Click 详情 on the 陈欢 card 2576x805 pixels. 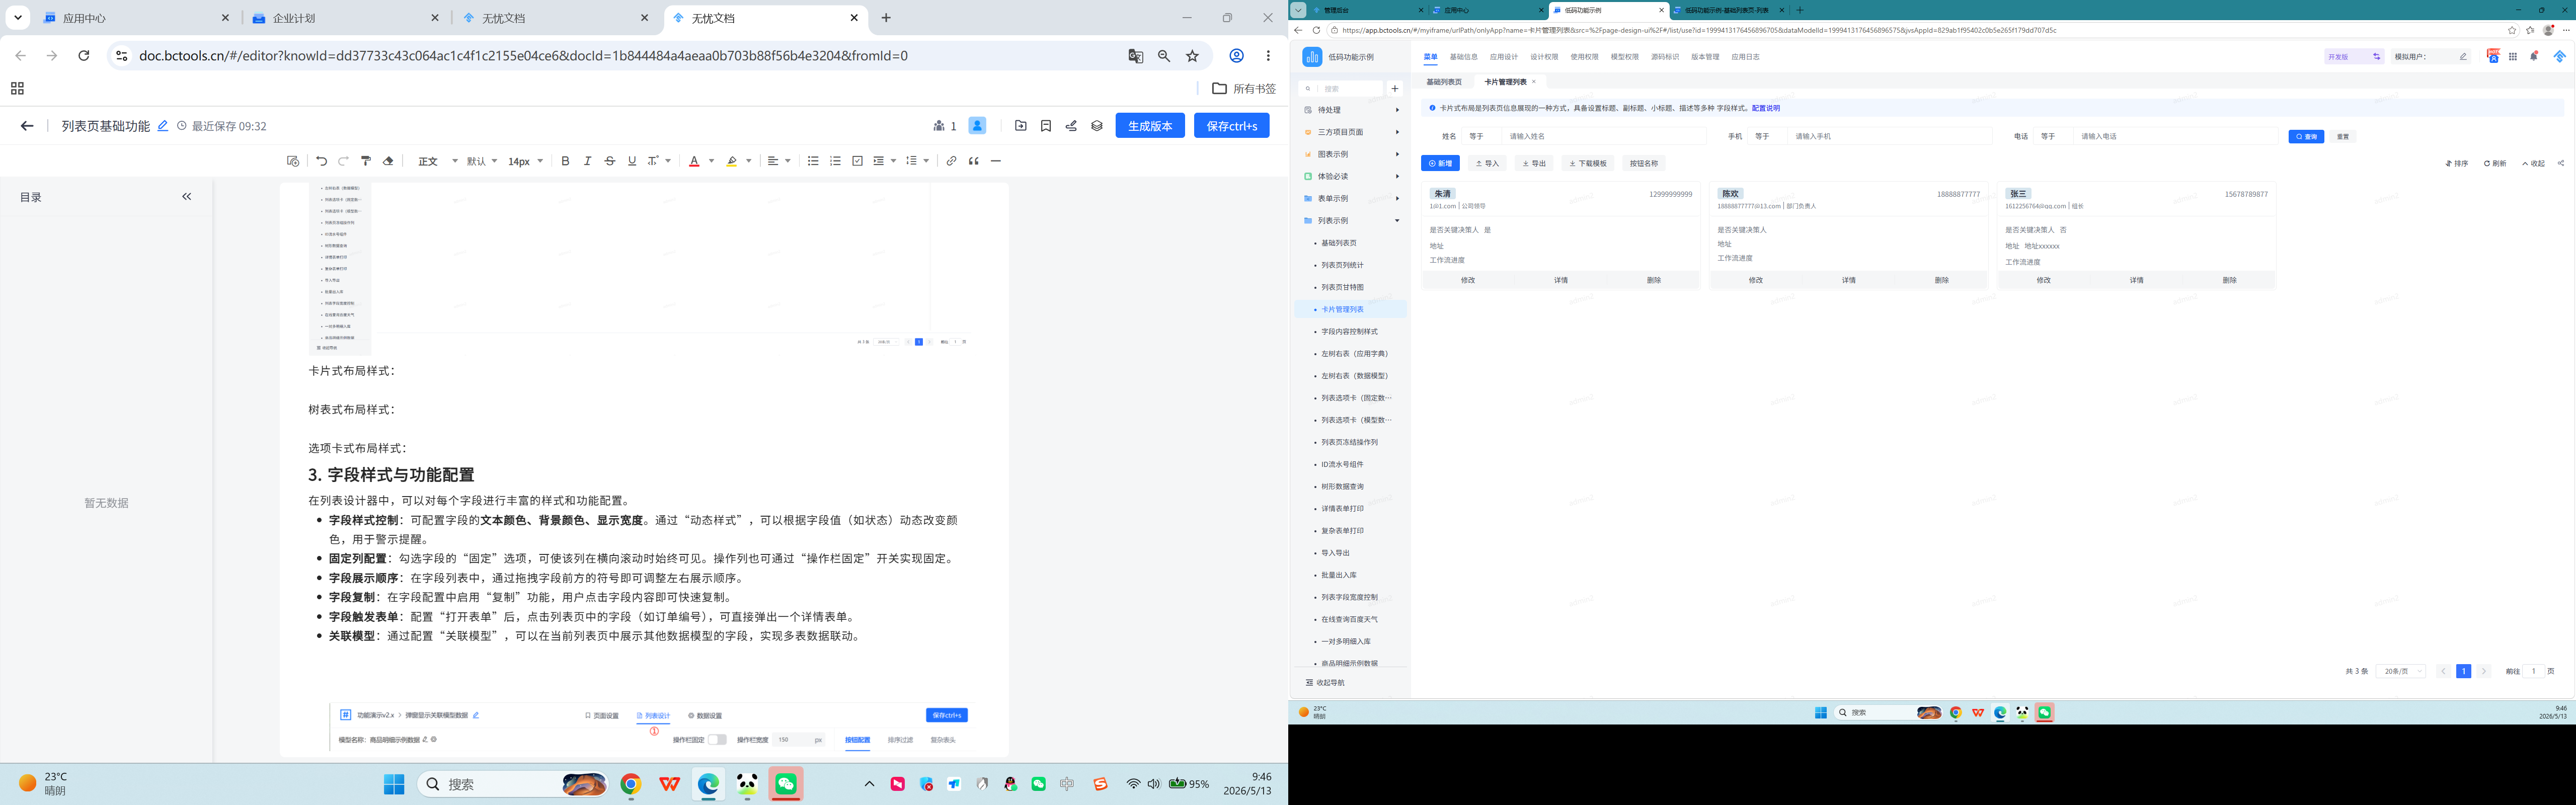pyautogui.click(x=1848, y=281)
